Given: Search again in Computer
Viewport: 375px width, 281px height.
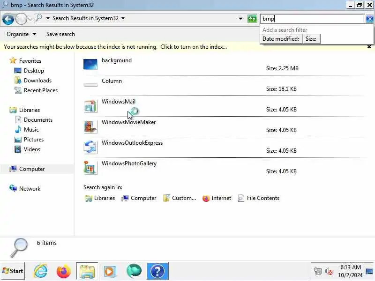Looking at the screenshot, I should 139,198.
